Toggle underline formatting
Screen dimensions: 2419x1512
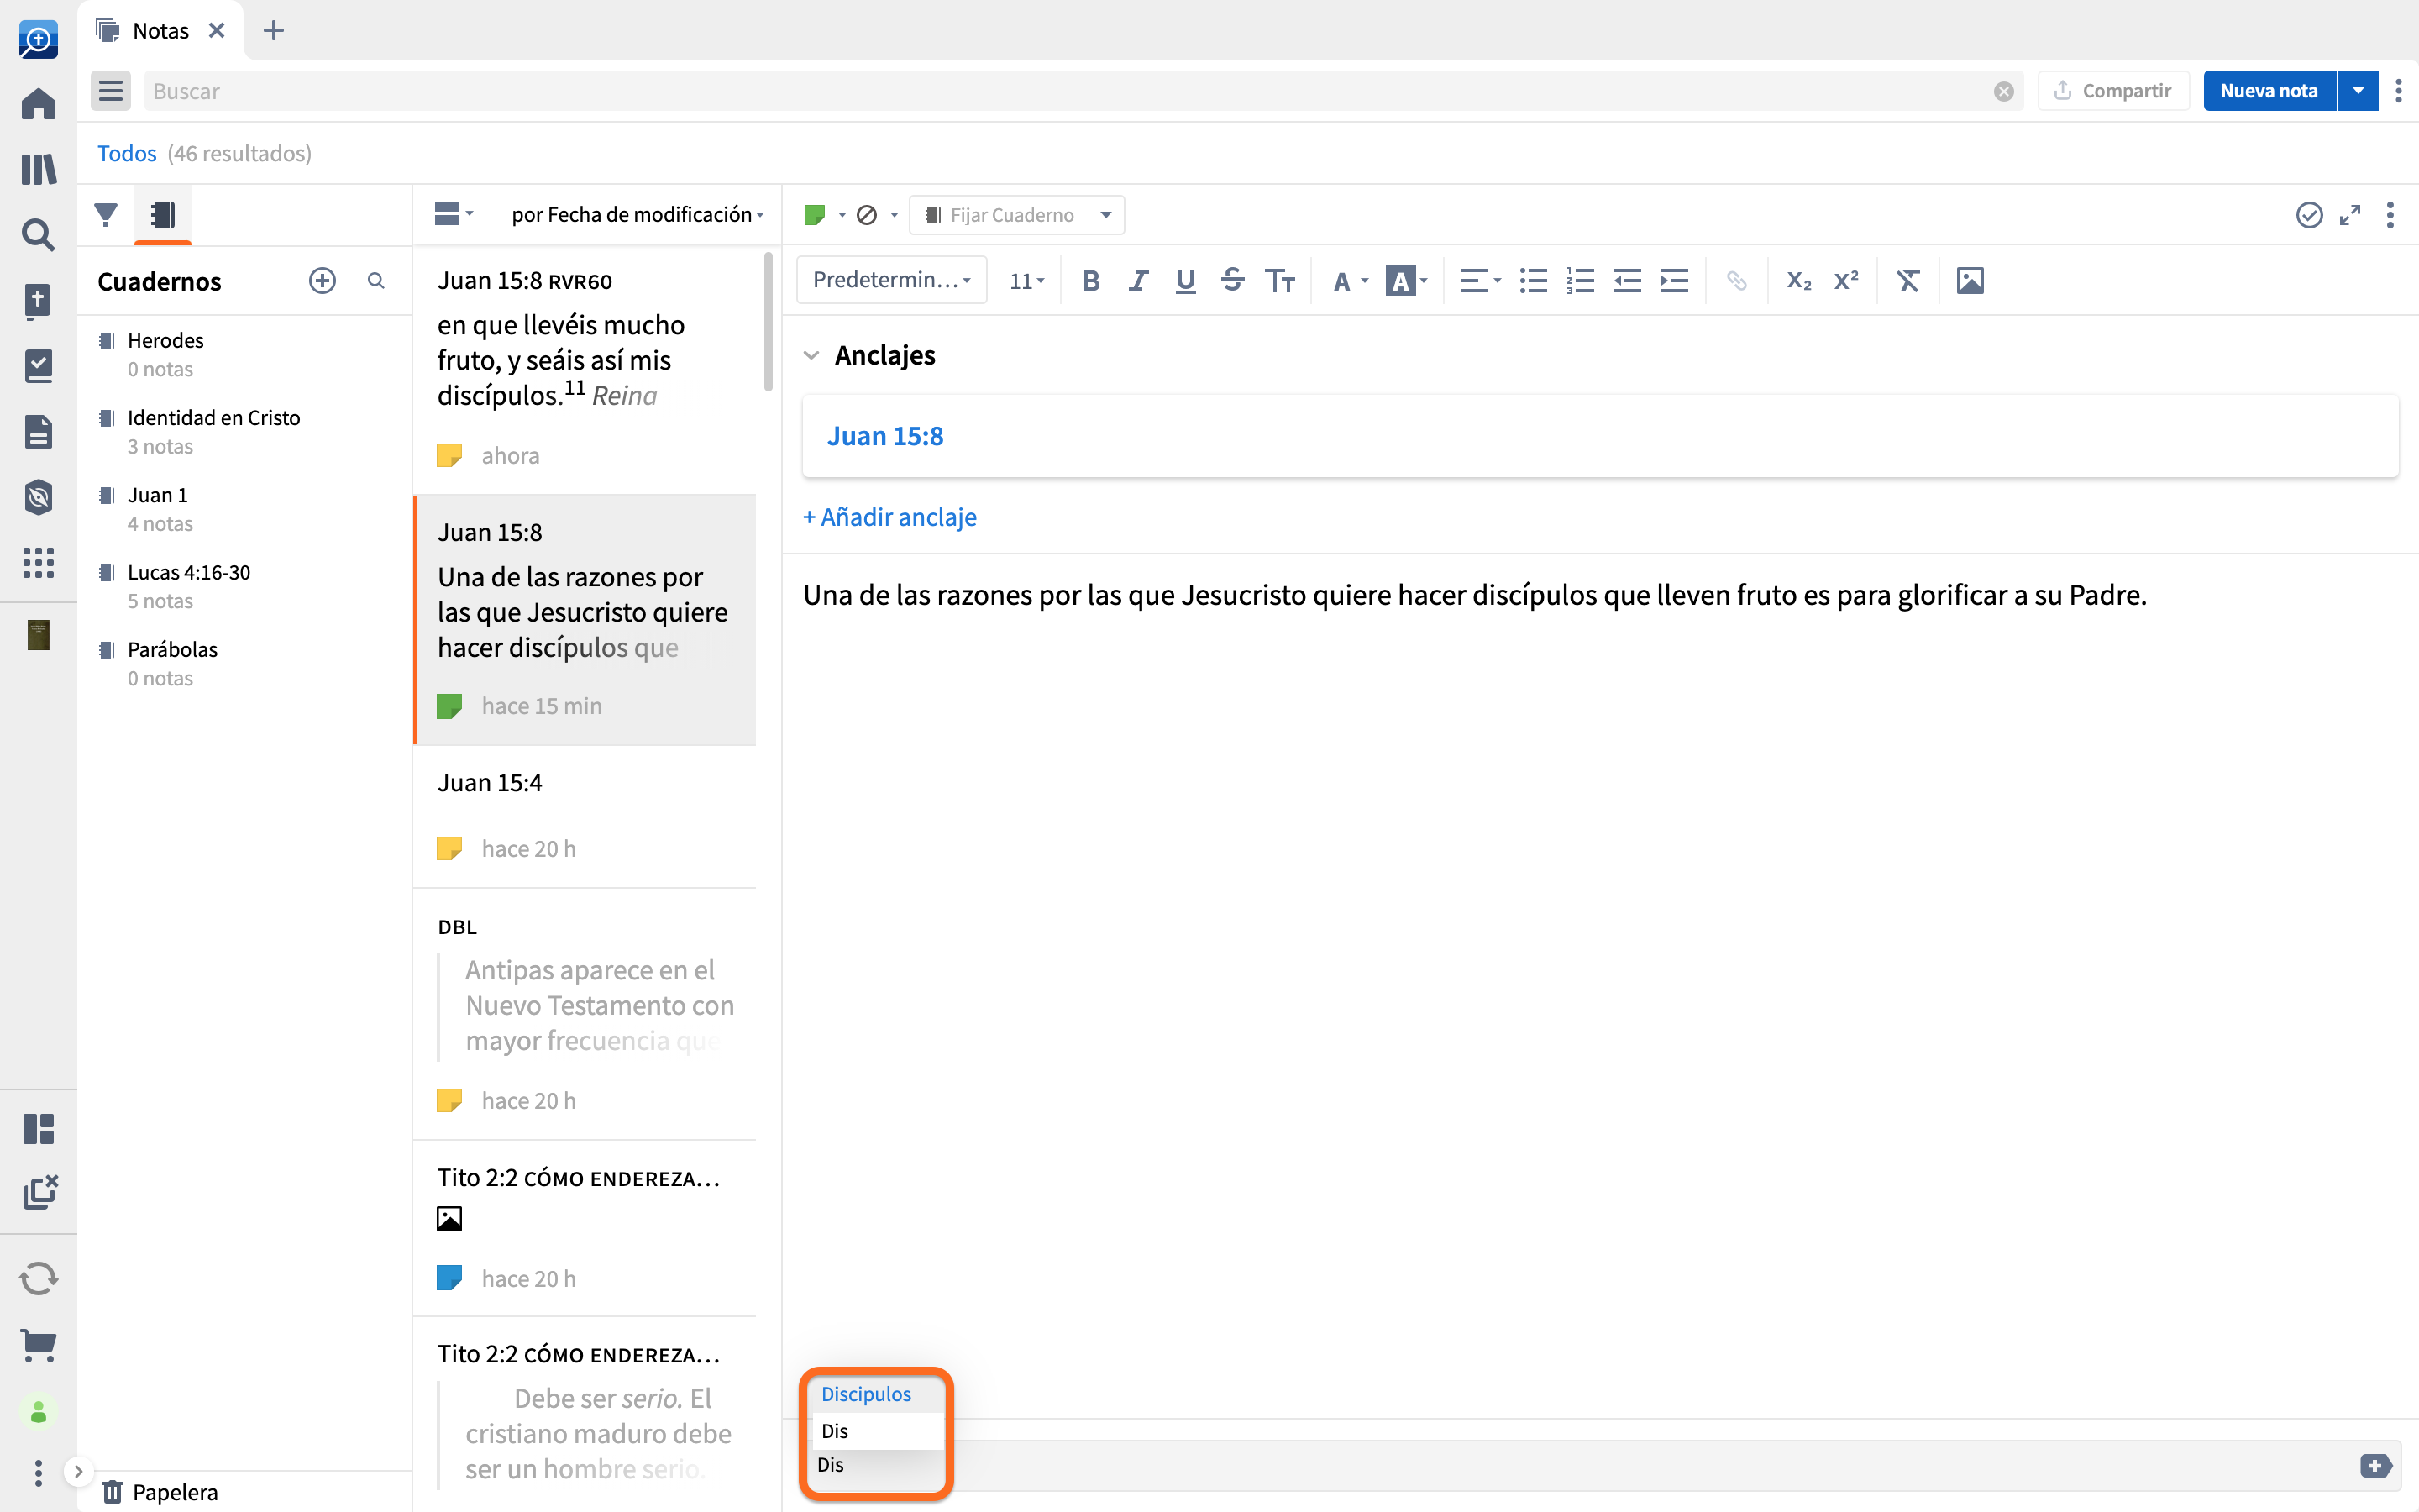1185,281
